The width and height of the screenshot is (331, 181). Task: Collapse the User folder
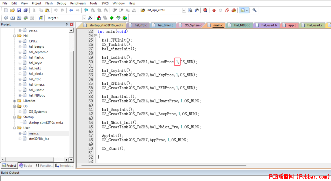click(x=15, y=128)
